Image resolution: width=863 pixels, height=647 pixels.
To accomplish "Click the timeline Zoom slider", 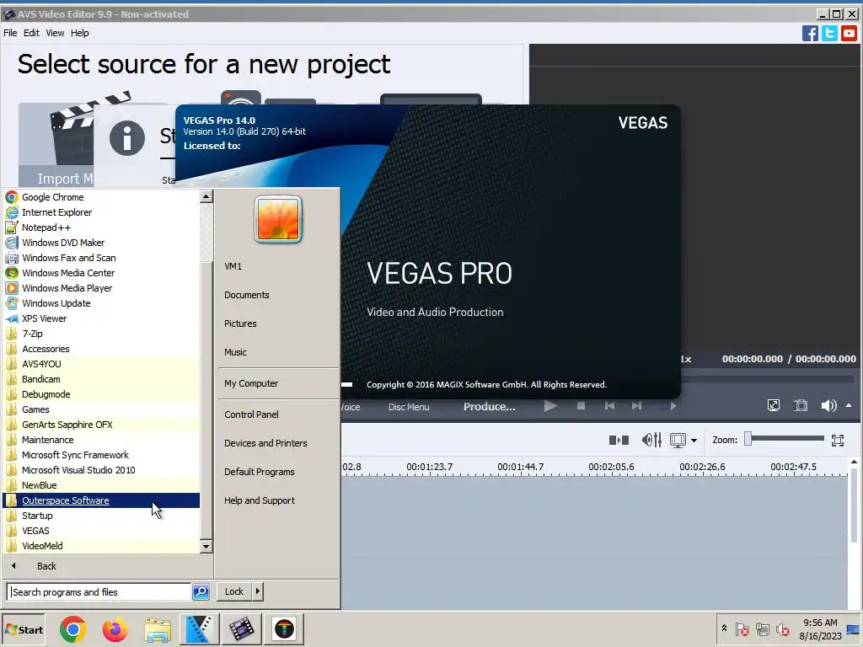I will (785, 439).
